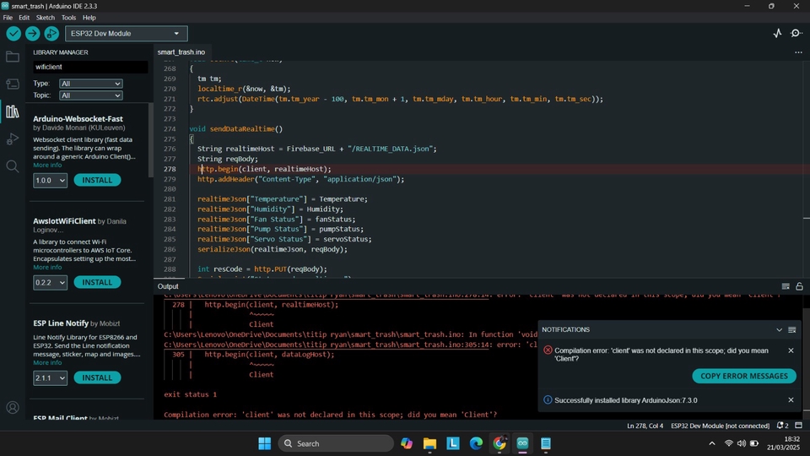This screenshot has width=810, height=456.
Task: Open the Topic filter dropdown
Action: [x=90, y=95]
